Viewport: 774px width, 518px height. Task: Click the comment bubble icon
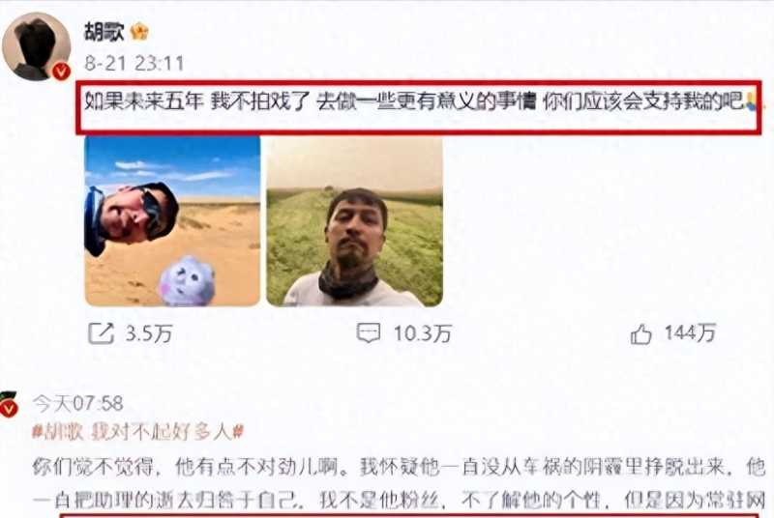click(x=369, y=333)
